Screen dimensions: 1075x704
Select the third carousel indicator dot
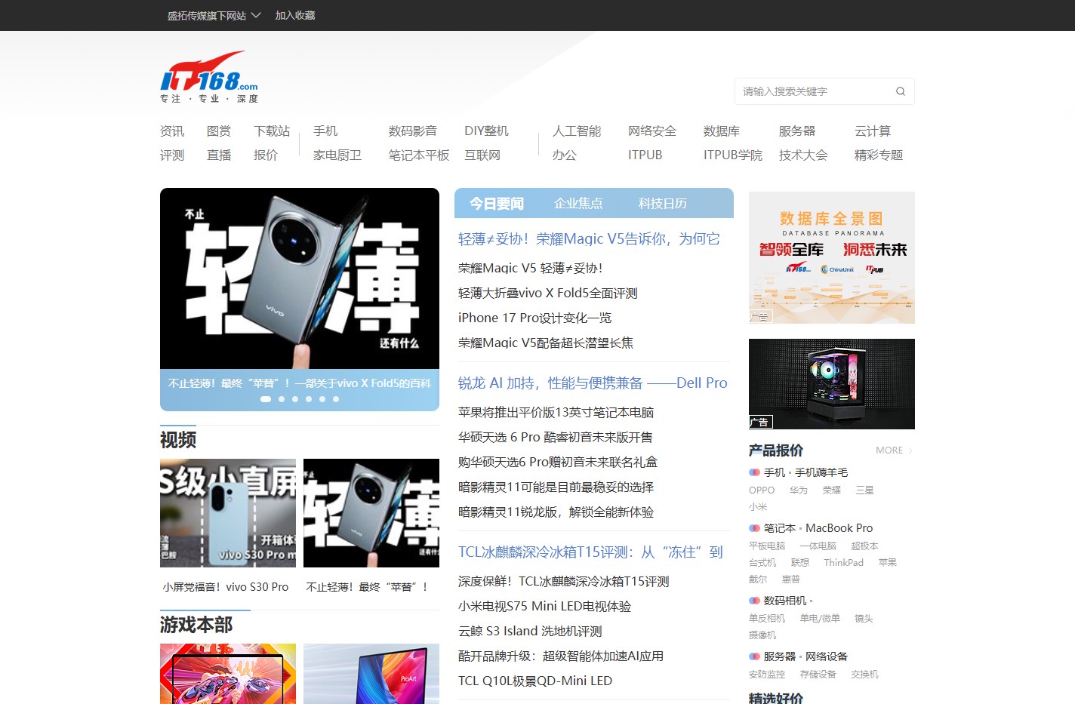tap(295, 399)
